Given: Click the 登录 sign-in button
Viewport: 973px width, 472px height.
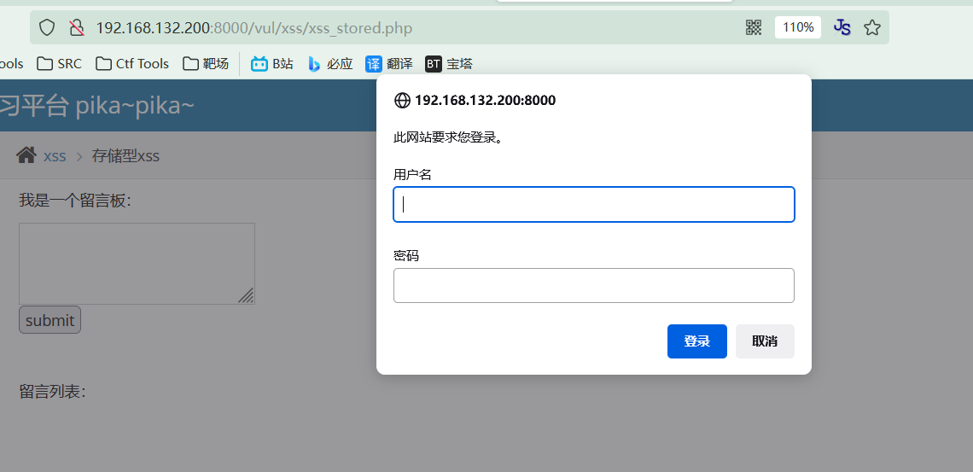Looking at the screenshot, I should 696,341.
